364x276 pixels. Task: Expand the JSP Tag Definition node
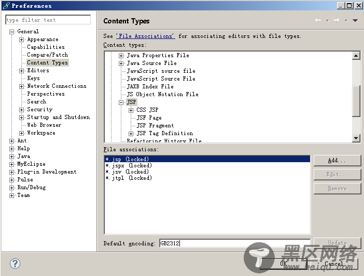131,134
